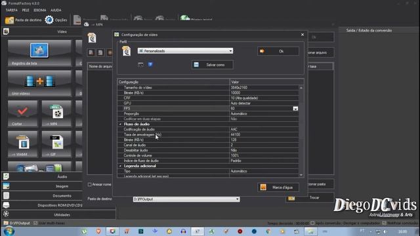This screenshot has width=420, height=236.
Task: Open the AJUDA menu
Action: [x=56, y=10]
